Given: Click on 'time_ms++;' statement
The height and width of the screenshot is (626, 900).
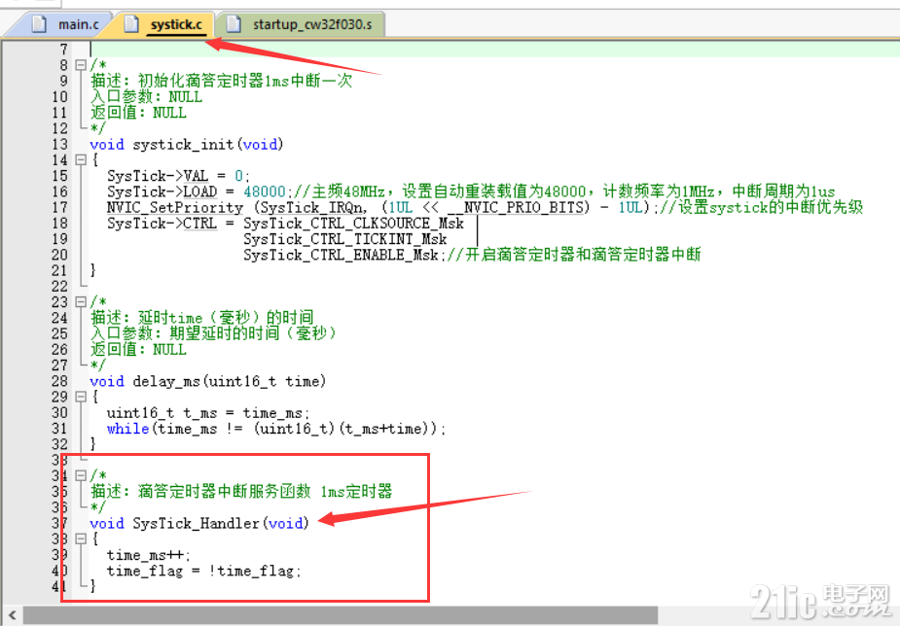Looking at the screenshot, I should pos(149,555).
